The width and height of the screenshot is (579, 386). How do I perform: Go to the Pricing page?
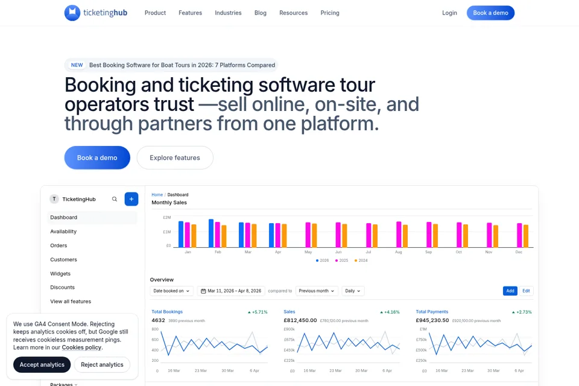(330, 13)
